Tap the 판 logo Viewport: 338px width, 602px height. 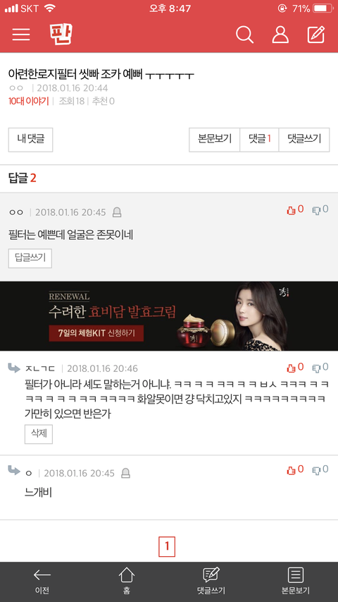coord(61,34)
